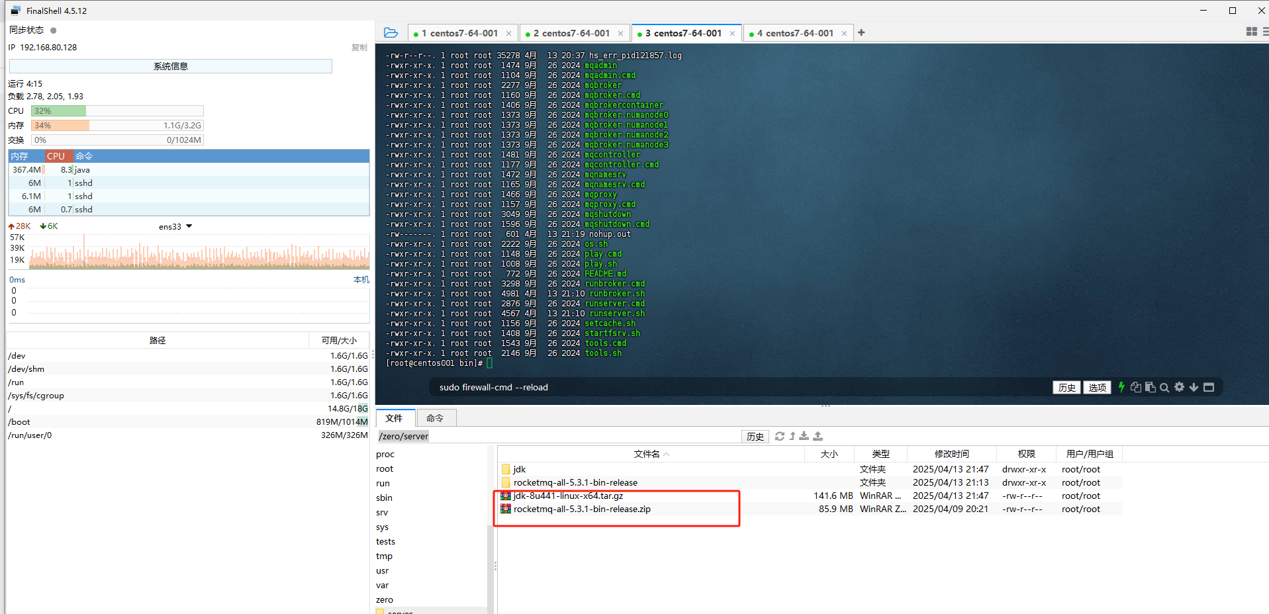Select the proc directory in tree
Screen dimensions: 1269x614
(x=385, y=455)
